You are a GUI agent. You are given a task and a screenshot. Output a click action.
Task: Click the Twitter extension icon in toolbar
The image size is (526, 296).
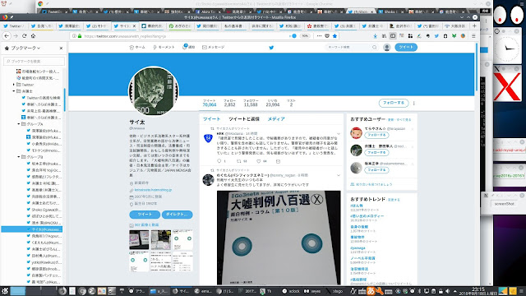coord(436,36)
